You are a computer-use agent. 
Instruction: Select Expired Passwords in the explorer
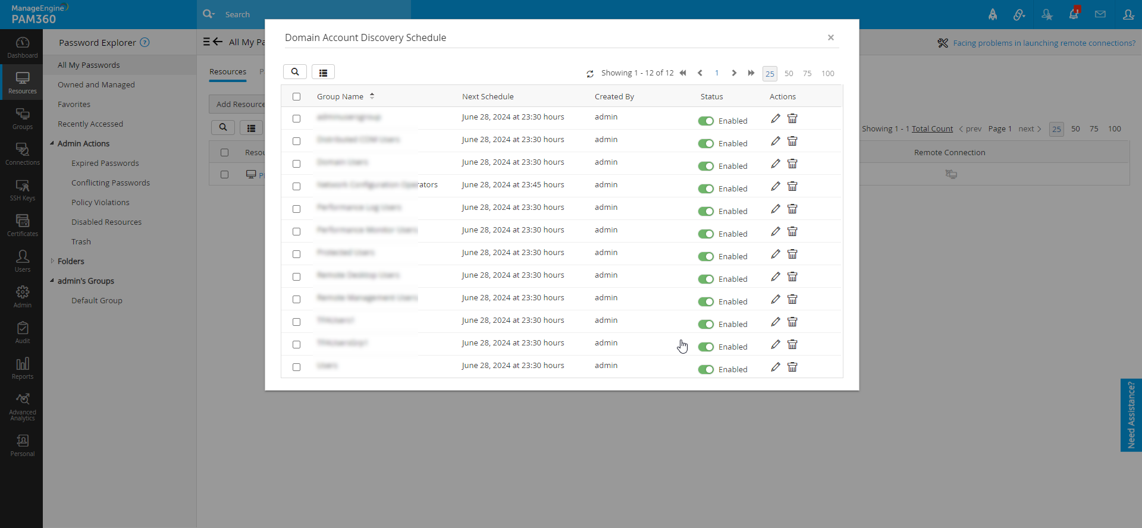[105, 163]
